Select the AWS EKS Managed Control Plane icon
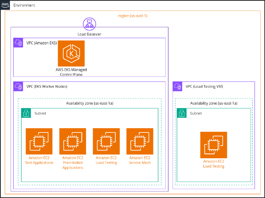Viewport: 265px width, 198px height. [72, 54]
